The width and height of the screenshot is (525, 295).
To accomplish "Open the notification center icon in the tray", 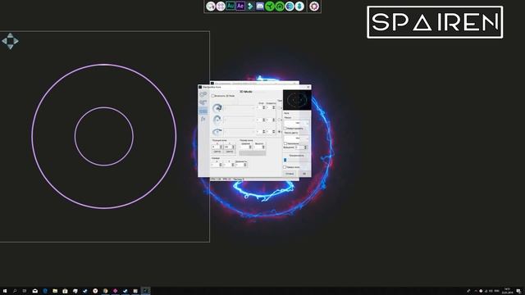I will 518,291.
